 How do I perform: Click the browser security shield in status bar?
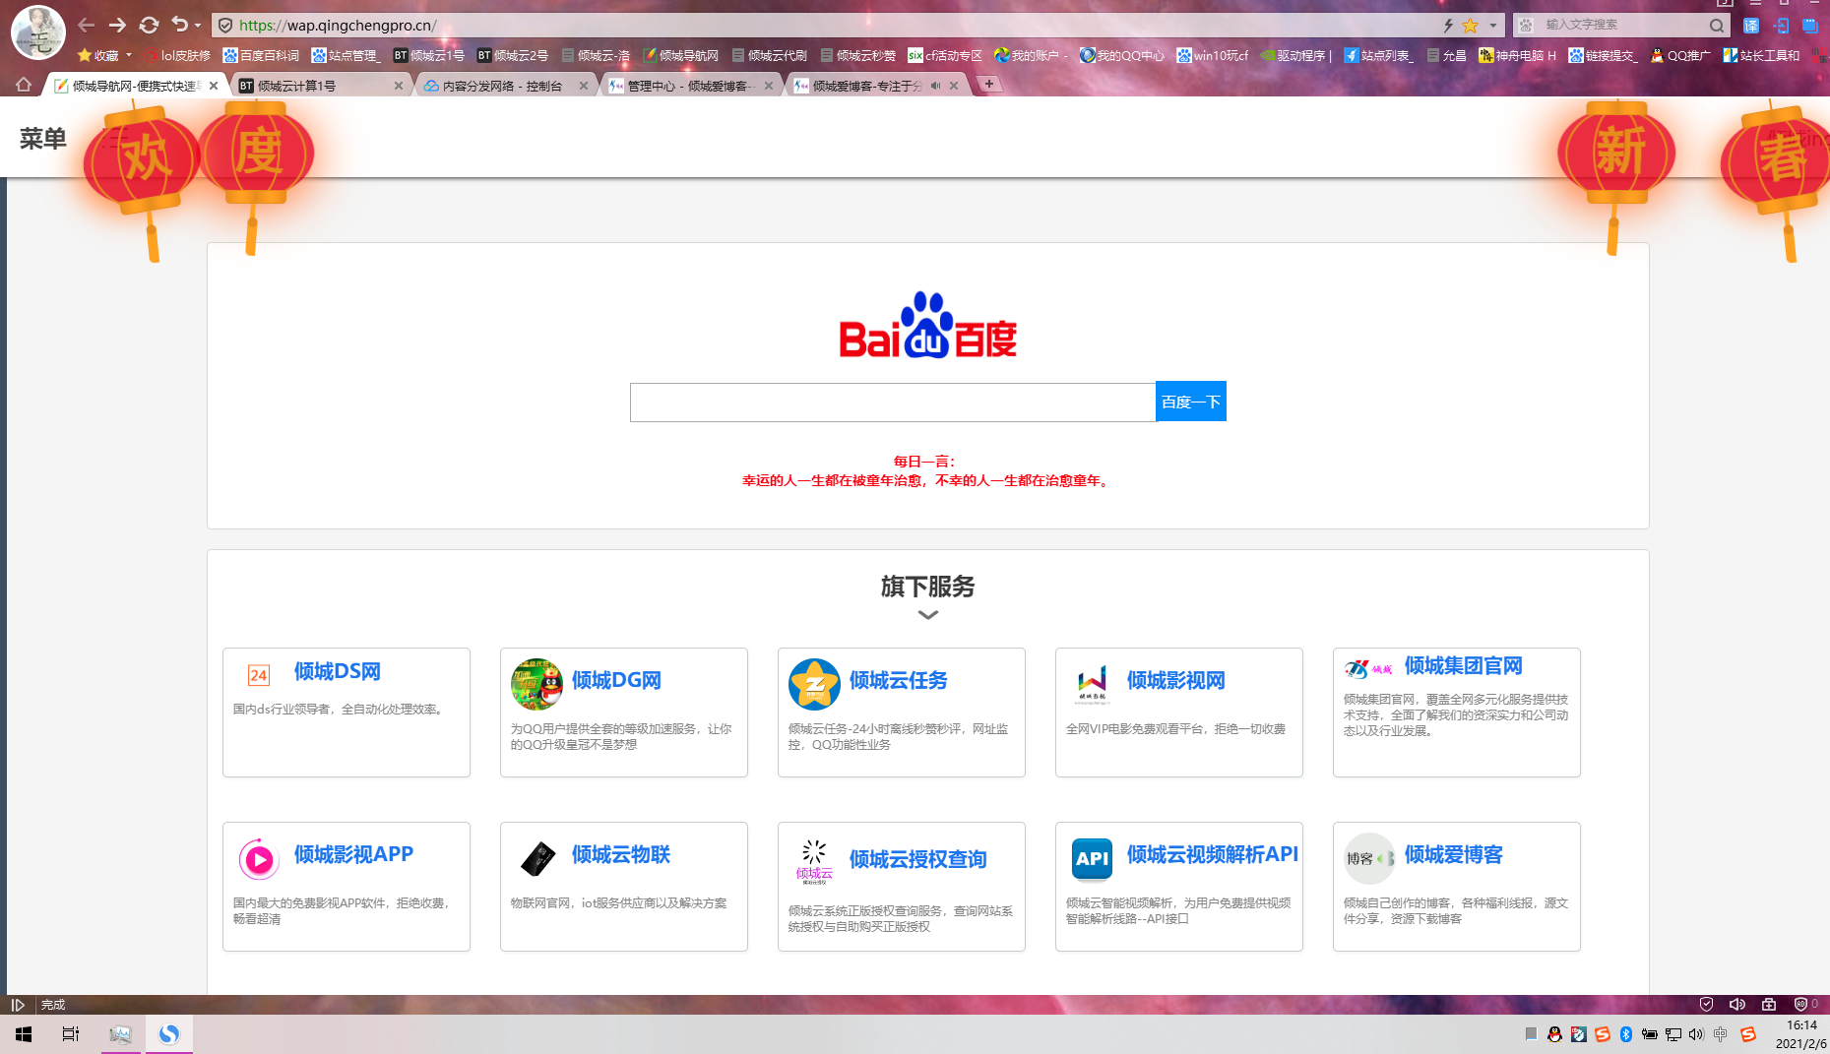1707,1005
